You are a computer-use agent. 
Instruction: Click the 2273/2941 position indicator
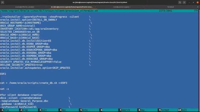pyautogui.click(x=165, y=11)
